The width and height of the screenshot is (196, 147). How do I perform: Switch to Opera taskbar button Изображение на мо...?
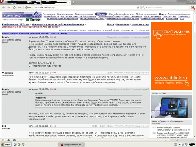click(x=72, y=145)
